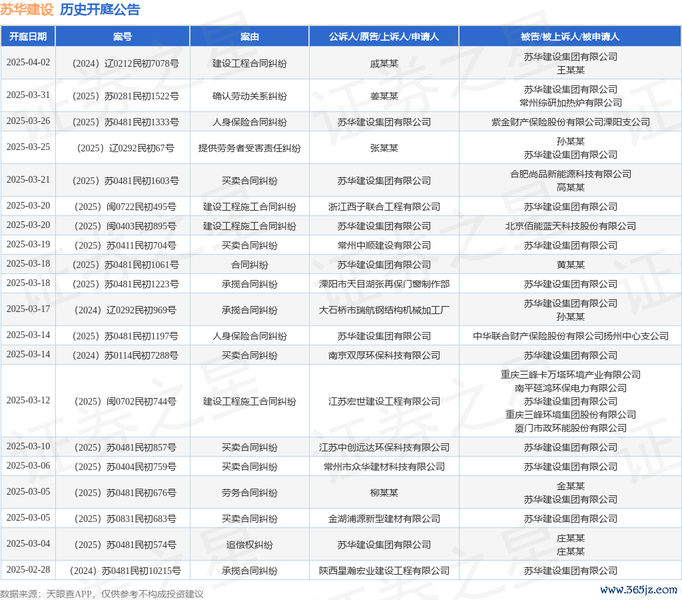This screenshot has width=682, height=600.
Task: Click plaintiff 陕西星瀚宏业建设工程有限公司
Action: (x=384, y=571)
